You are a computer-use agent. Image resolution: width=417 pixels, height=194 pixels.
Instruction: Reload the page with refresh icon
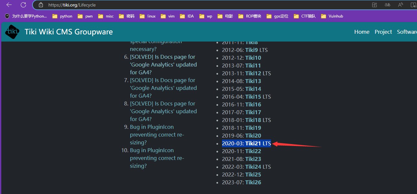click(x=23, y=5)
